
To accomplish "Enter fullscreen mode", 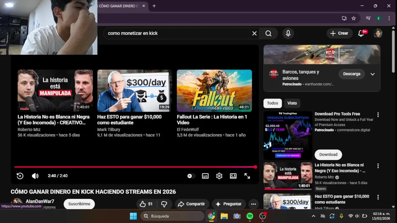I will pos(247,176).
